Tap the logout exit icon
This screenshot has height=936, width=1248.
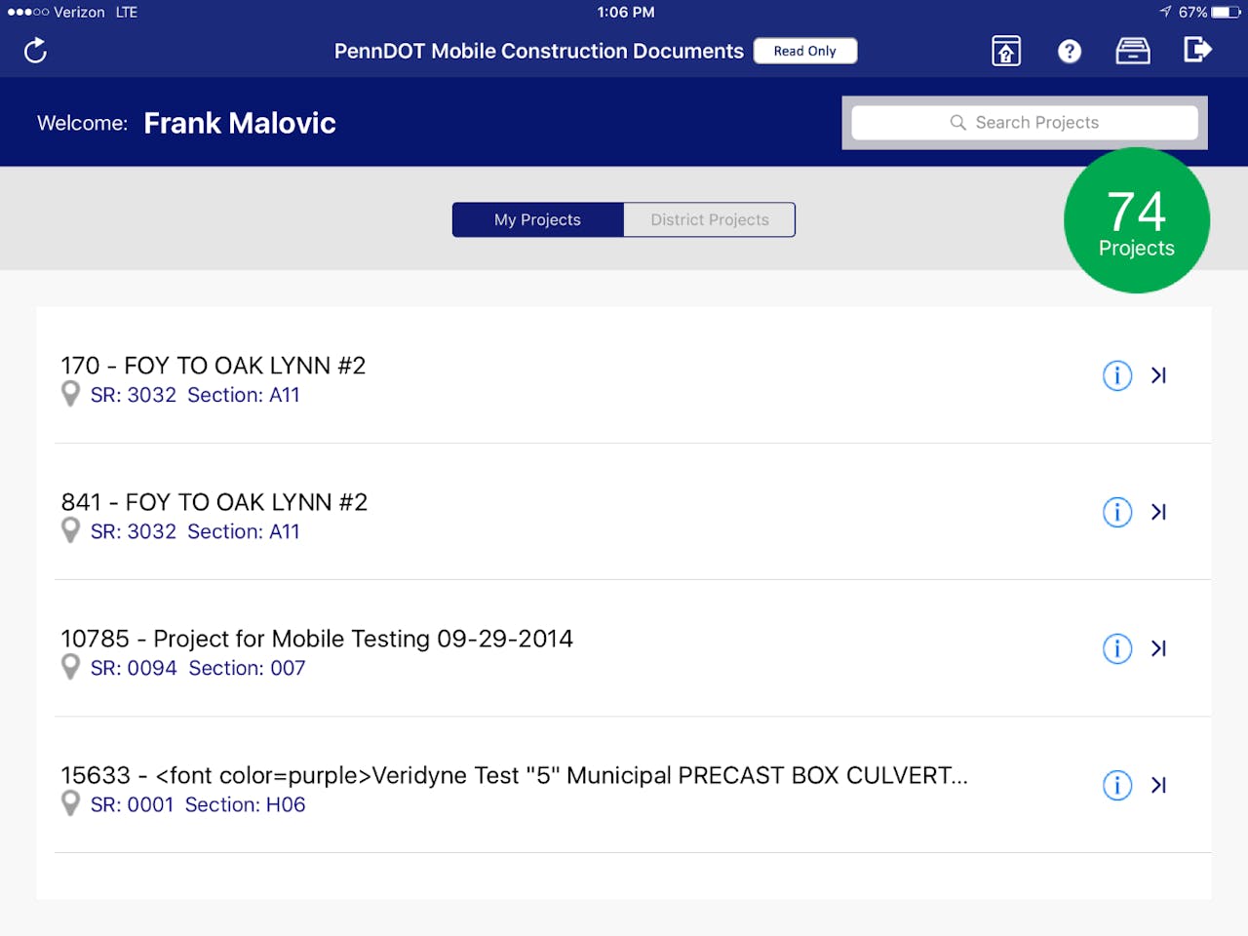(x=1197, y=50)
